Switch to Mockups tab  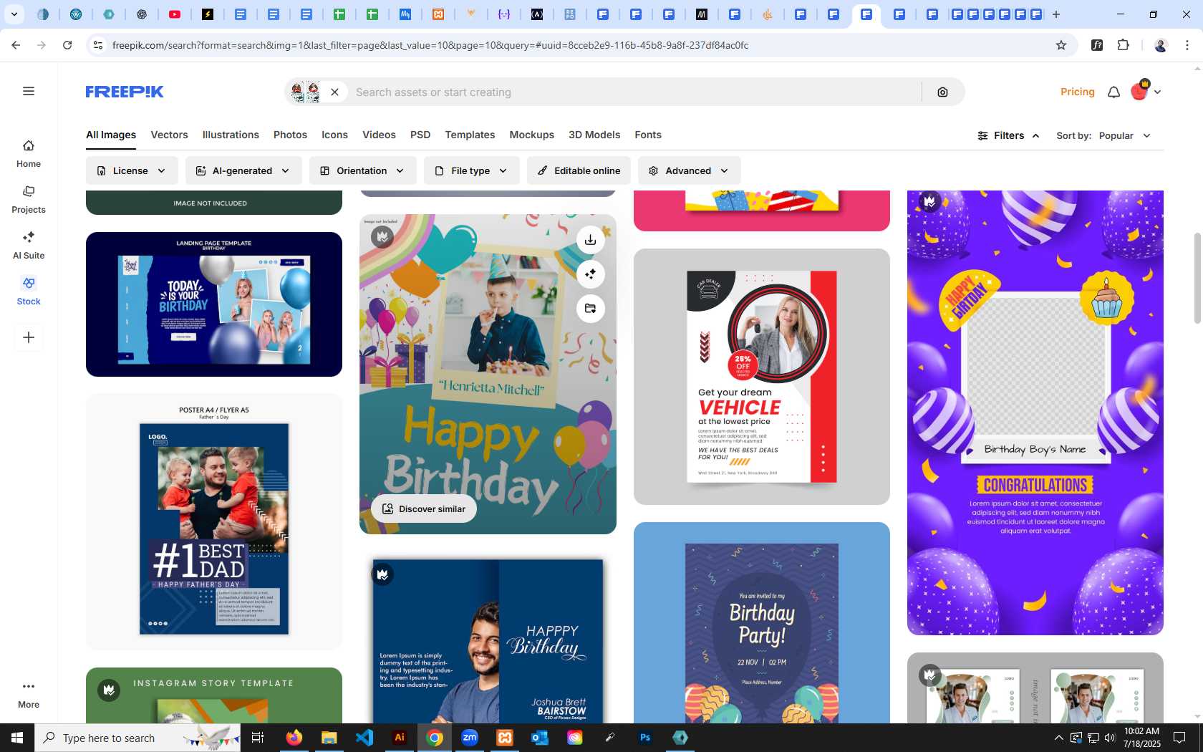click(x=531, y=135)
